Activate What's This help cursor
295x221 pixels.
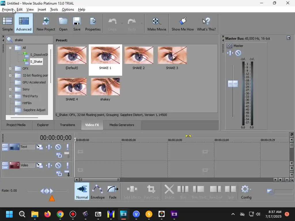[206, 24]
